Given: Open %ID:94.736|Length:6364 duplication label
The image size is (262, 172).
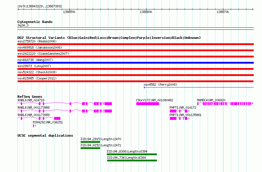Looking at the screenshot, I should (127, 158).
